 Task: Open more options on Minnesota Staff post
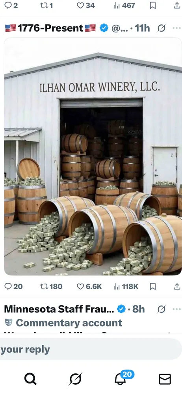click(177, 309)
